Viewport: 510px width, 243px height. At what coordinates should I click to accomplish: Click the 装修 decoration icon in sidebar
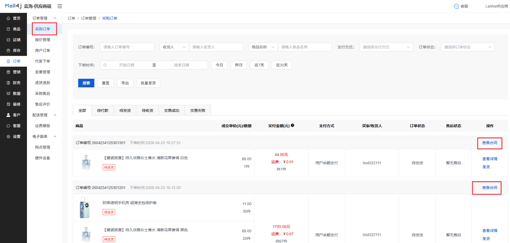[9, 104]
